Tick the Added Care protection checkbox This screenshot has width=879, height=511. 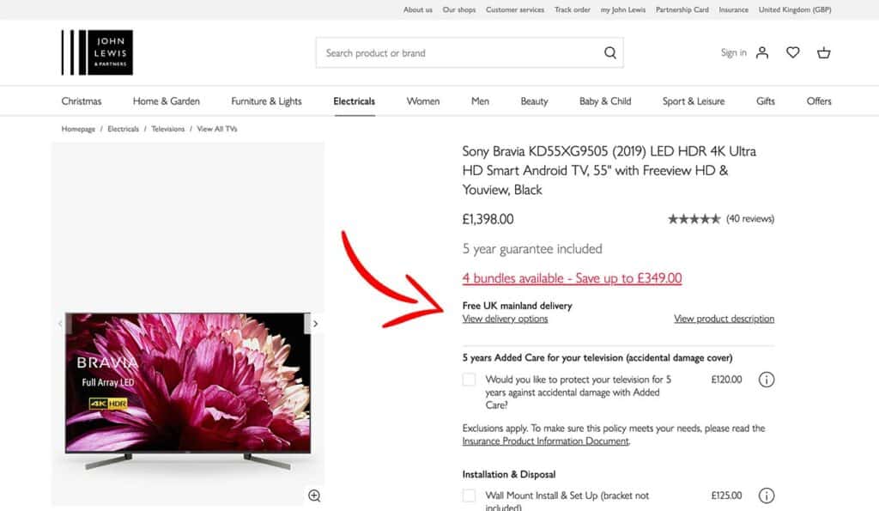tap(469, 380)
